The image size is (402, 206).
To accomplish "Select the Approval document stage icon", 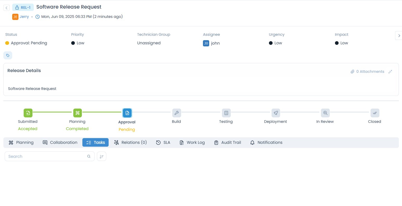I will click(x=127, y=113).
